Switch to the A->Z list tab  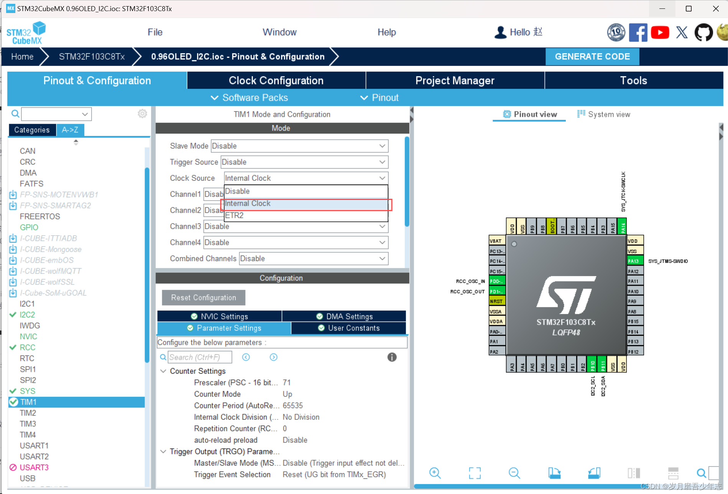(70, 130)
